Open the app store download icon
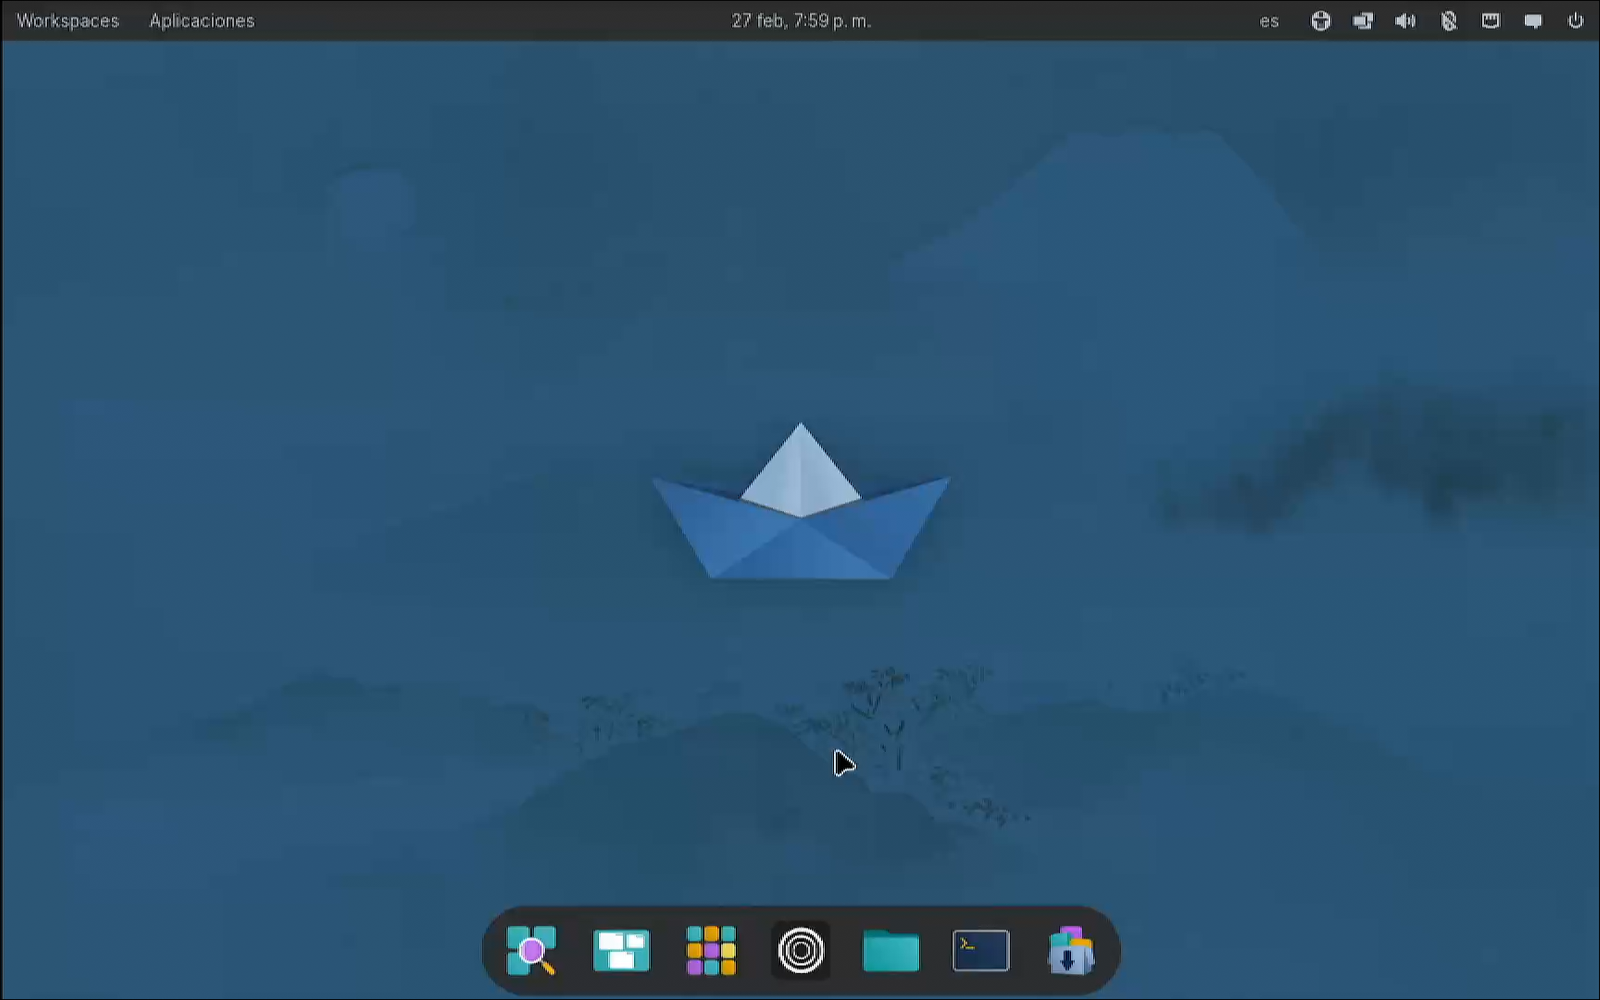The image size is (1600, 1000). pos(1070,950)
